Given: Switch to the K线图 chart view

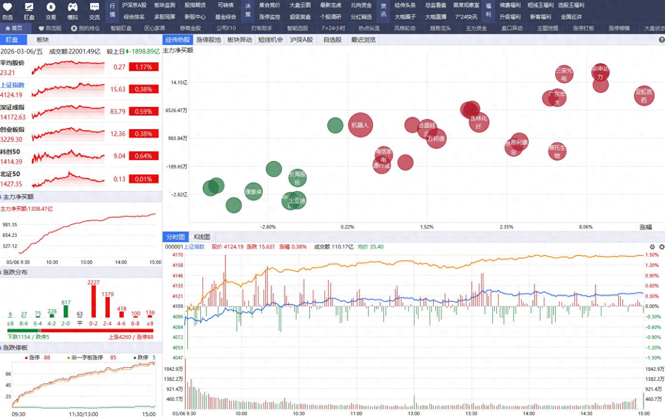Looking at the screenshot, I should (x=201, y=237).
